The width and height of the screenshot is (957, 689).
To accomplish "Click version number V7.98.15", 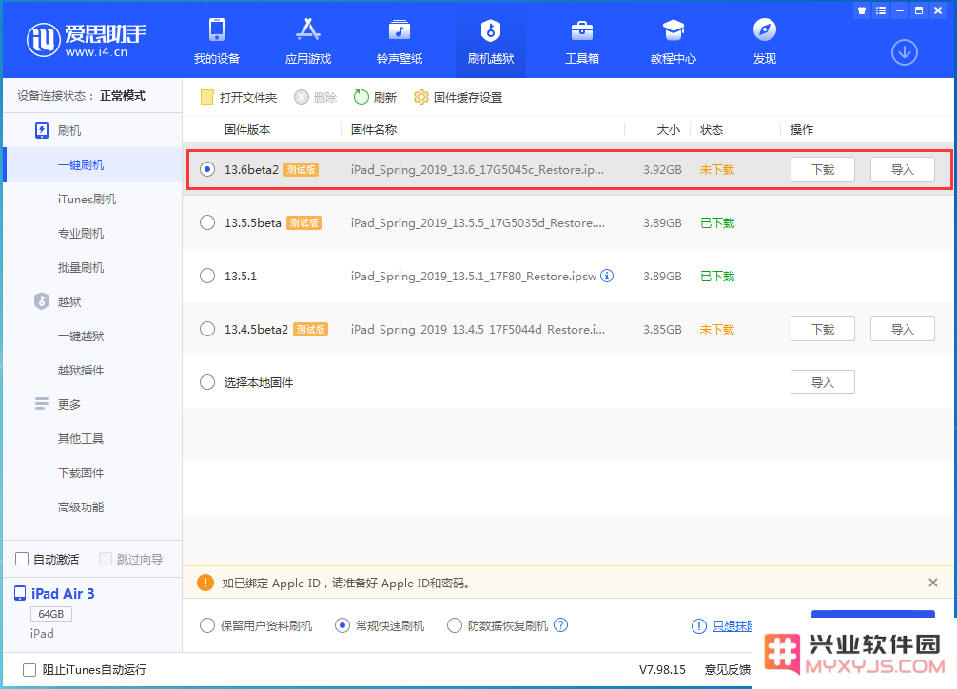I will (662, 669).
